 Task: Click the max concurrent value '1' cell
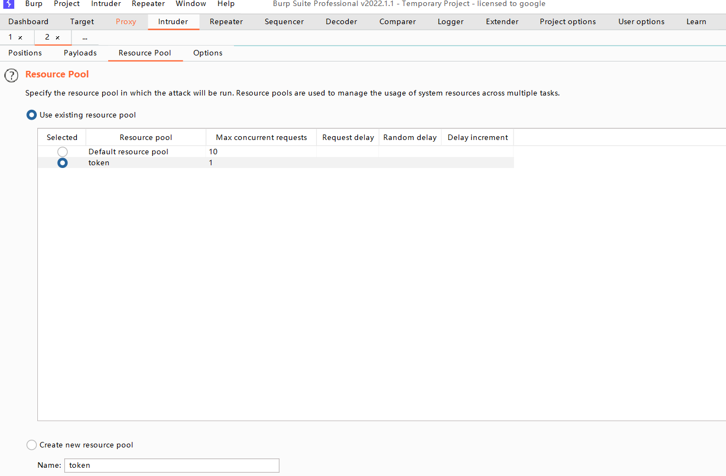[261, 163]
